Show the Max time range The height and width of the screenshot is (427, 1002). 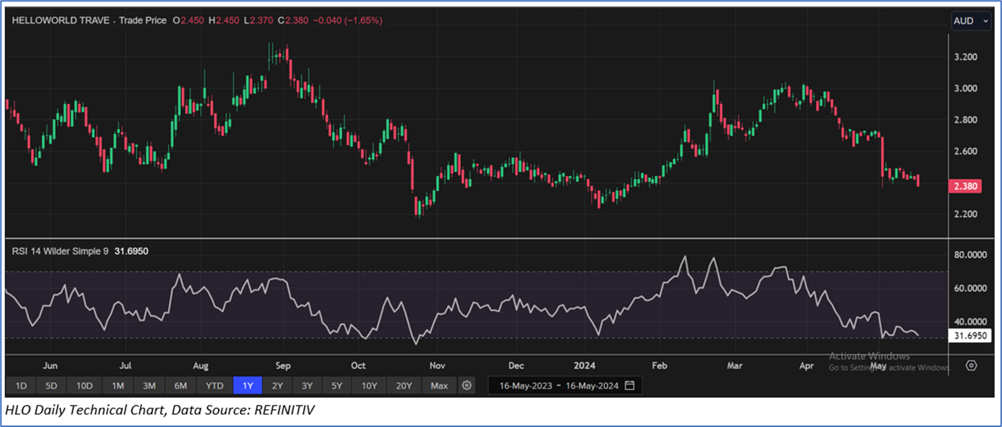pyautogui.click(x=439, y=386)
